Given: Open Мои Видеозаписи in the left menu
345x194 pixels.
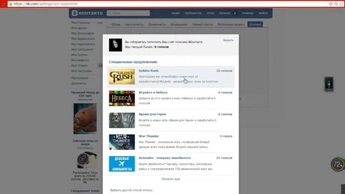Looking at the screenshot, I should tap(83, 39).
